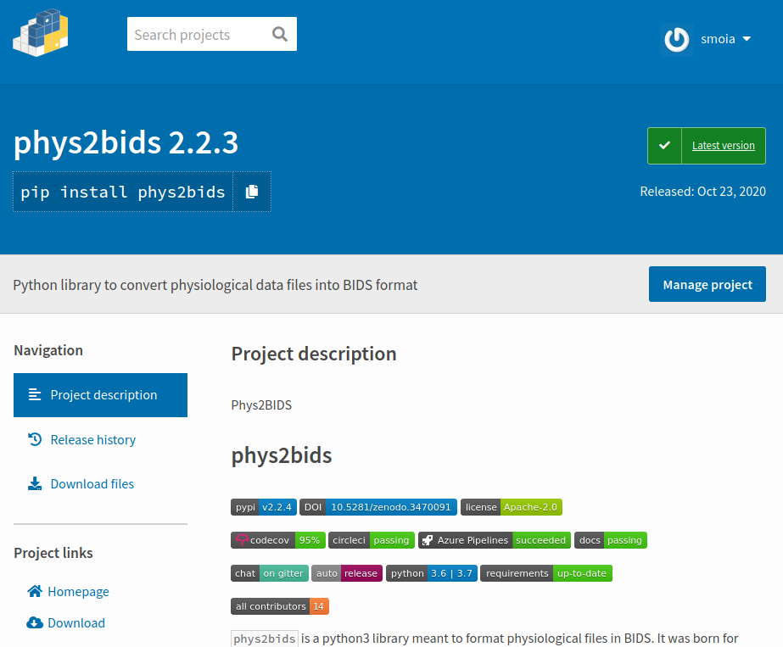The image size is (783, 647).
Task: Click the Manage project button
Action: 707,284
